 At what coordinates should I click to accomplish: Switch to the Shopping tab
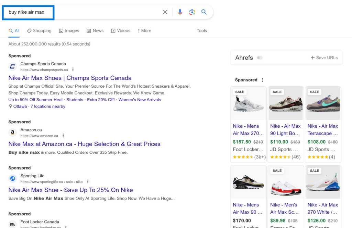pos(39,30)
